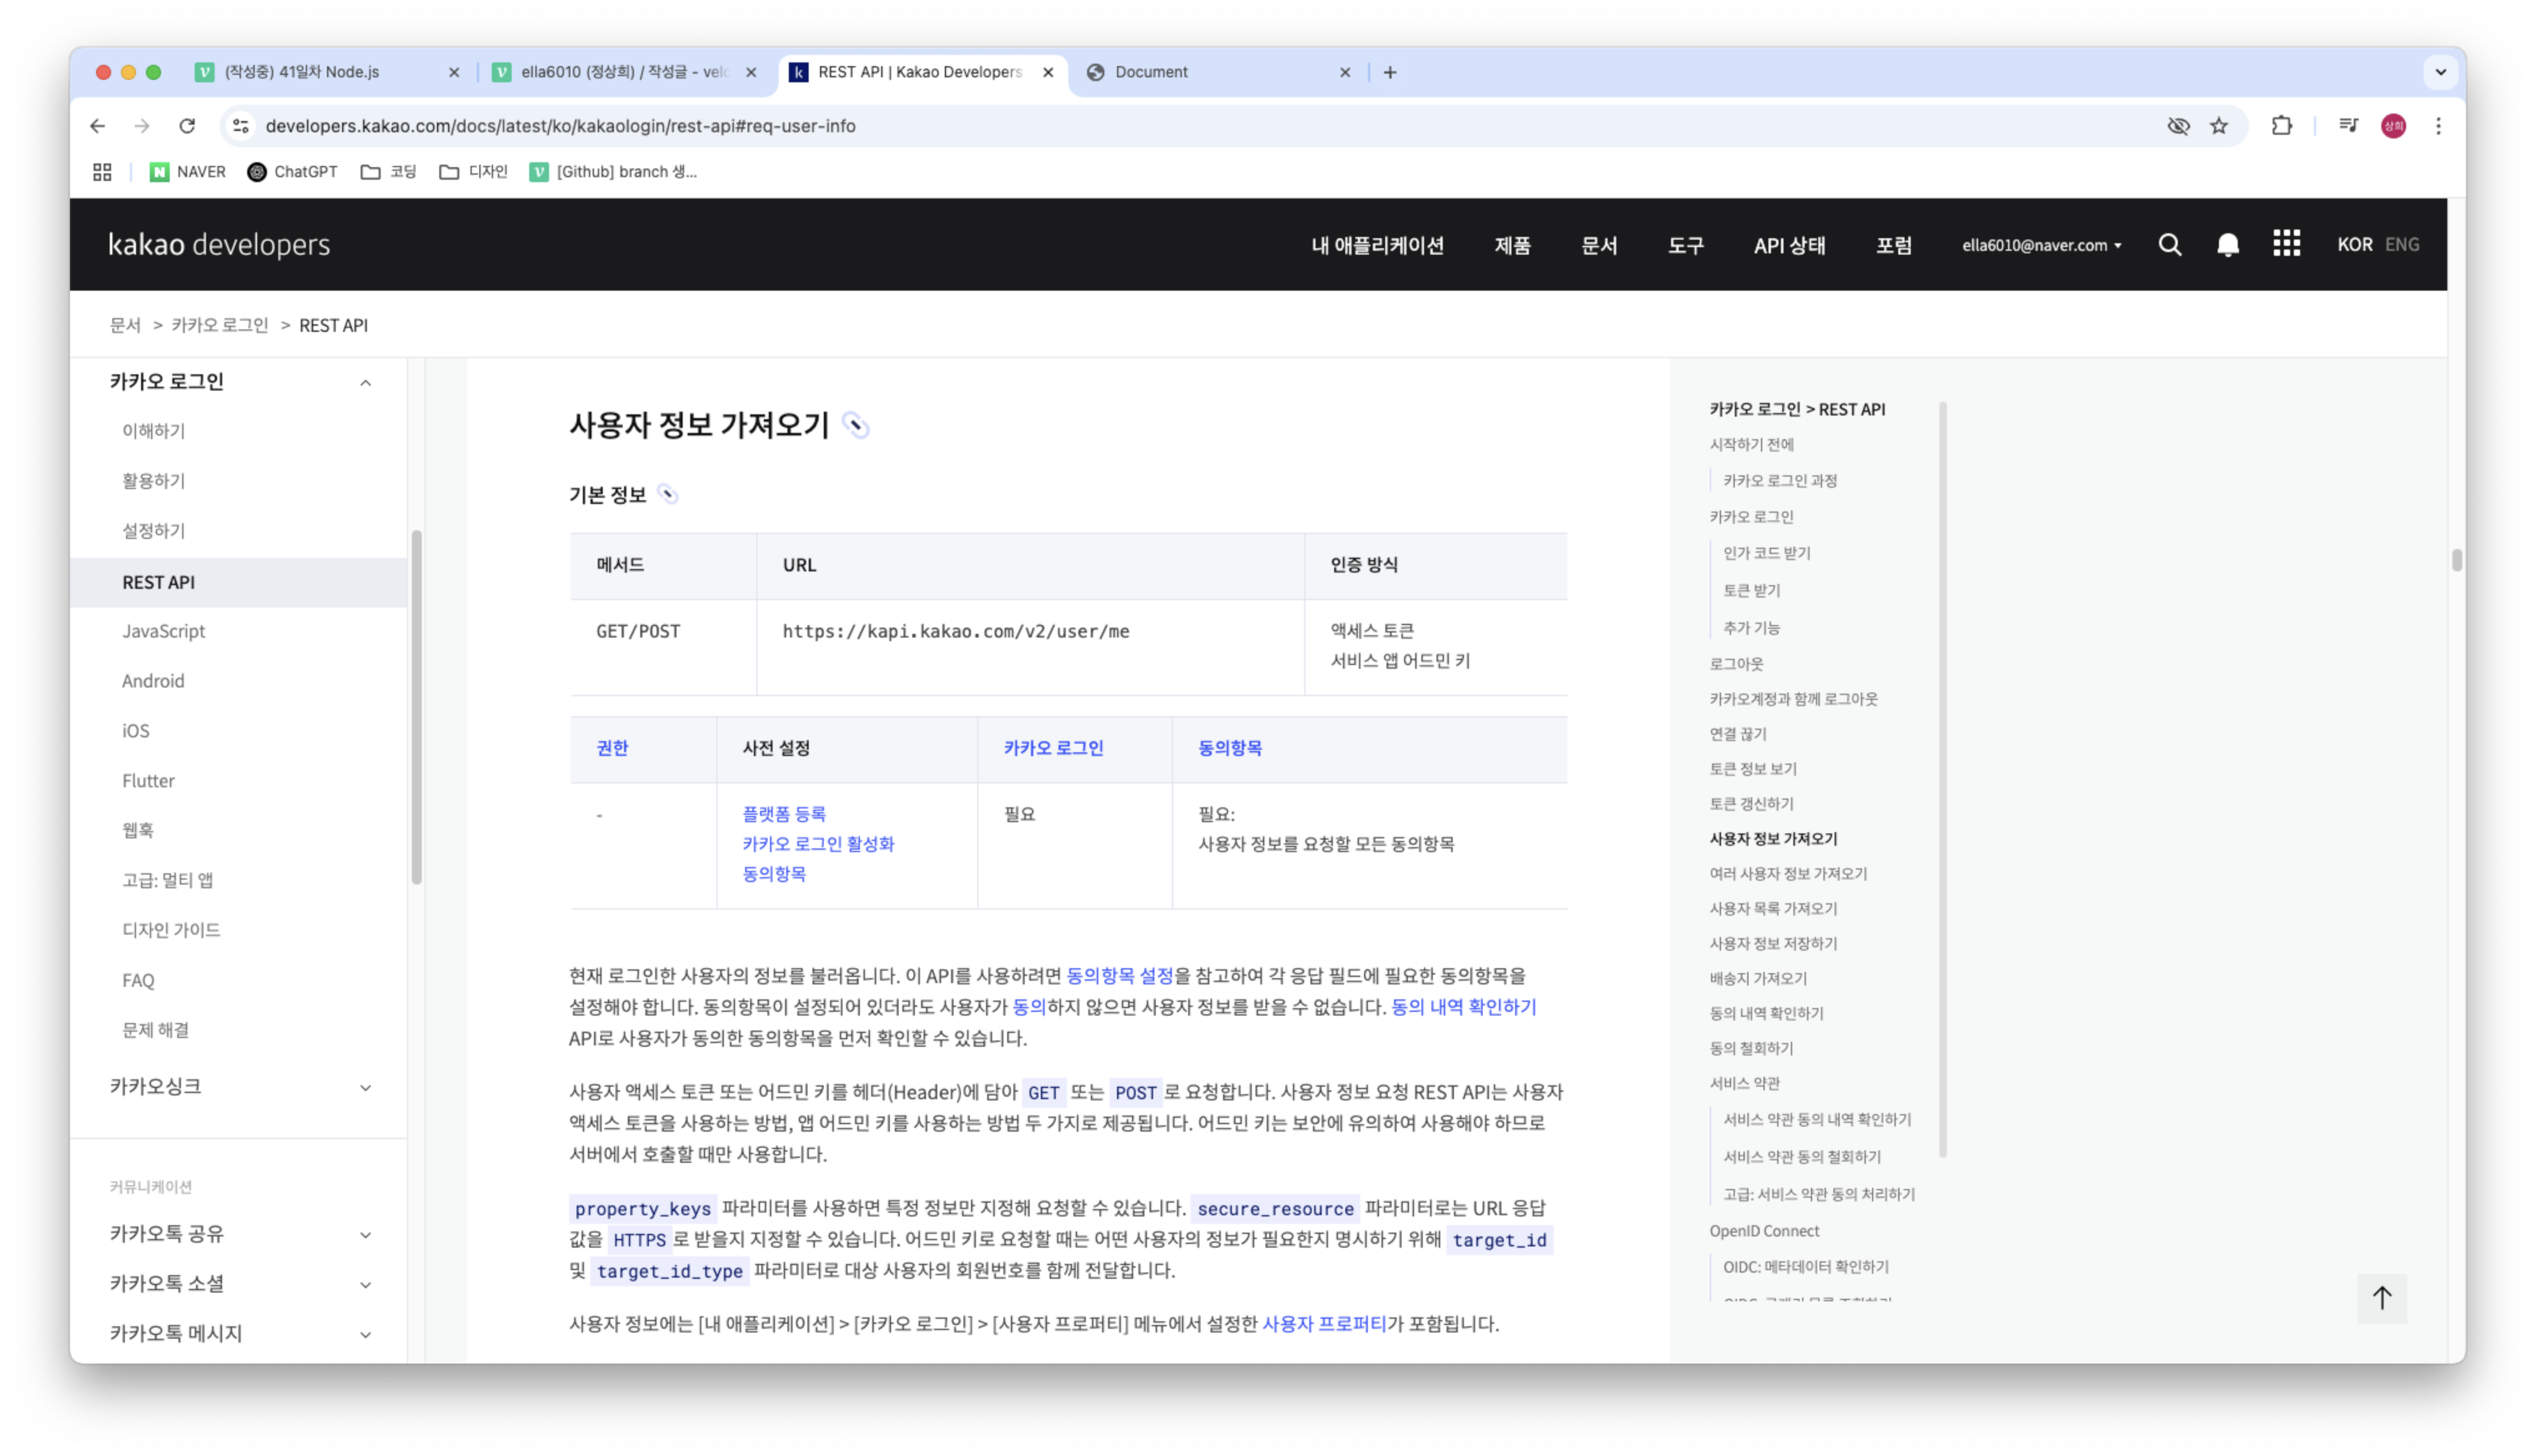
Task: Switch to the ella6010 velog tab
Action: (x=625, y=72)
